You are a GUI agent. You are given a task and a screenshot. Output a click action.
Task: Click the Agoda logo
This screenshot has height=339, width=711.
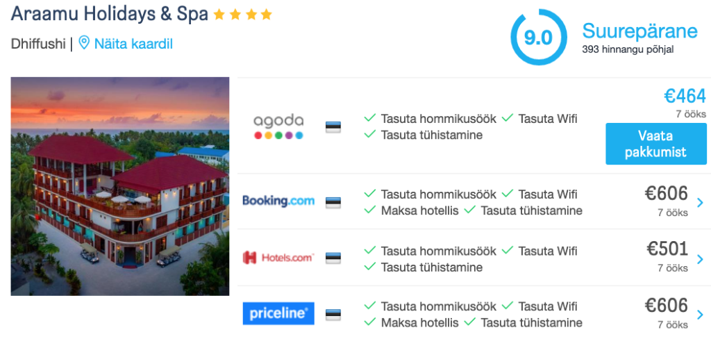tap(278, 126)
